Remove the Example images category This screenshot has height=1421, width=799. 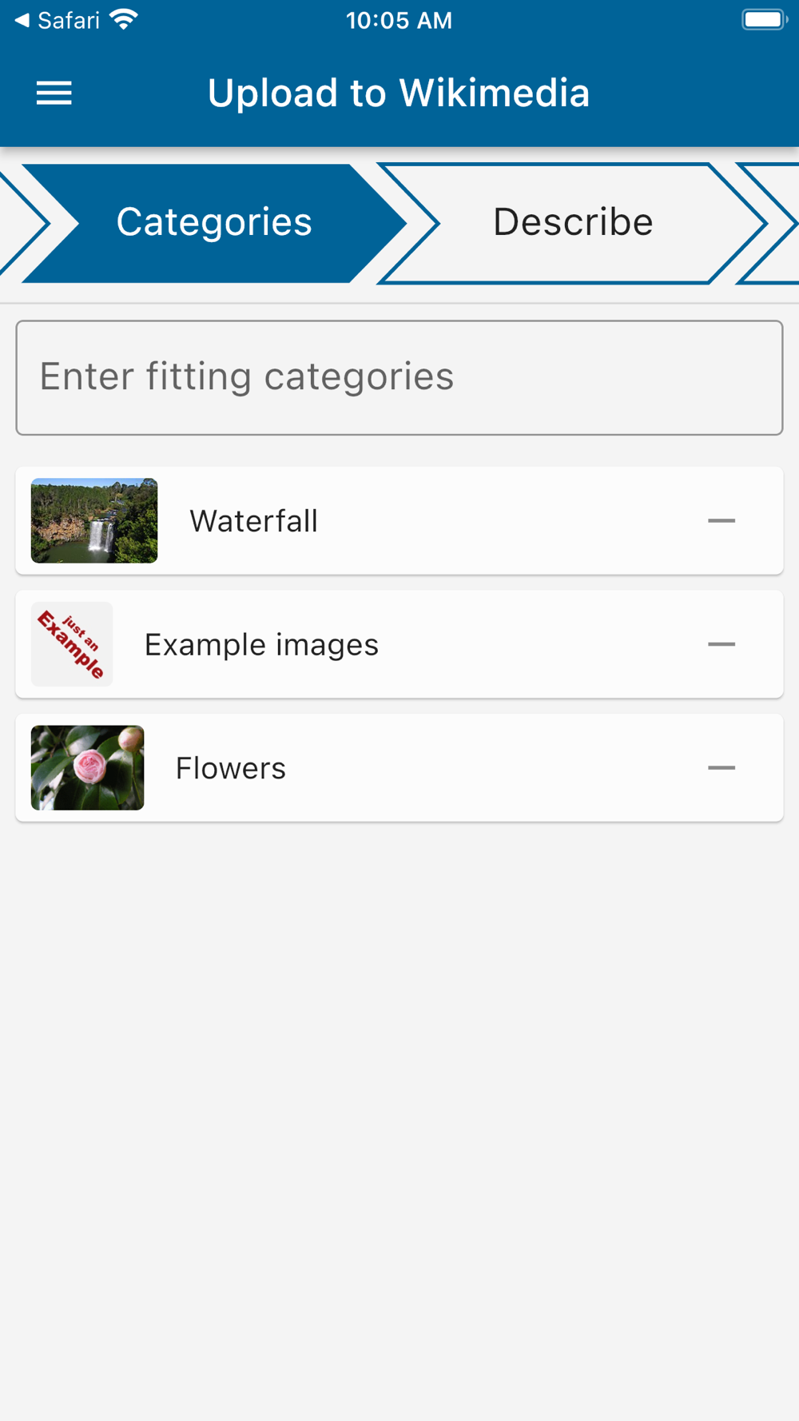pos(721,644)
